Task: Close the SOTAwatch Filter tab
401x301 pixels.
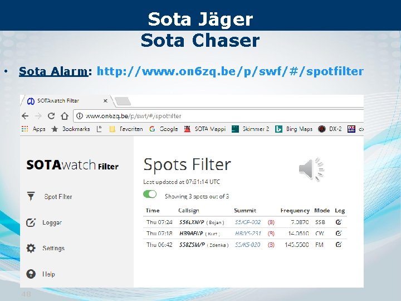Action: 105,101
